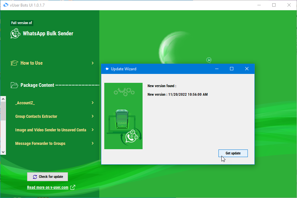Click the 'New version : 11/20/2022 10:56:00 AM' text
The image size is (297, 198).
(178, 94)
